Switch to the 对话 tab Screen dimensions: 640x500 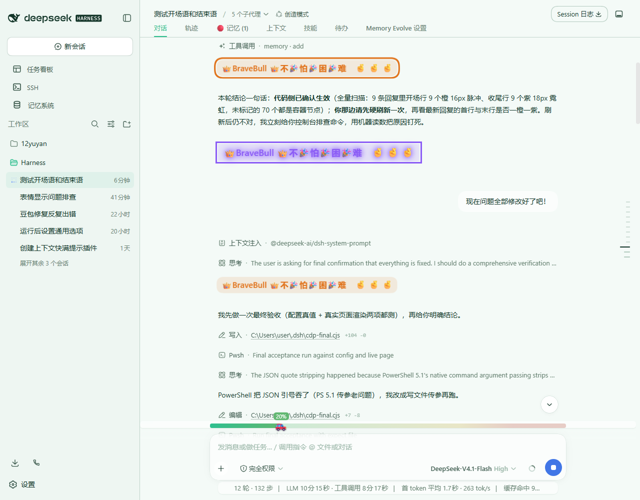[x=160, y=28]
